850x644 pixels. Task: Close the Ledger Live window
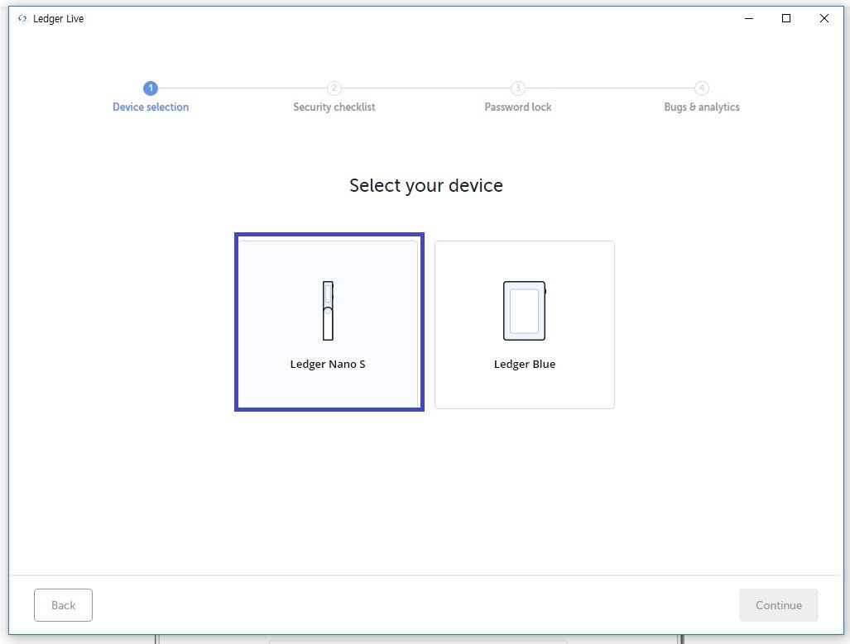824,18
